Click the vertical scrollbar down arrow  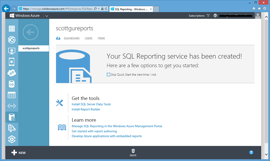coord(266,154)
